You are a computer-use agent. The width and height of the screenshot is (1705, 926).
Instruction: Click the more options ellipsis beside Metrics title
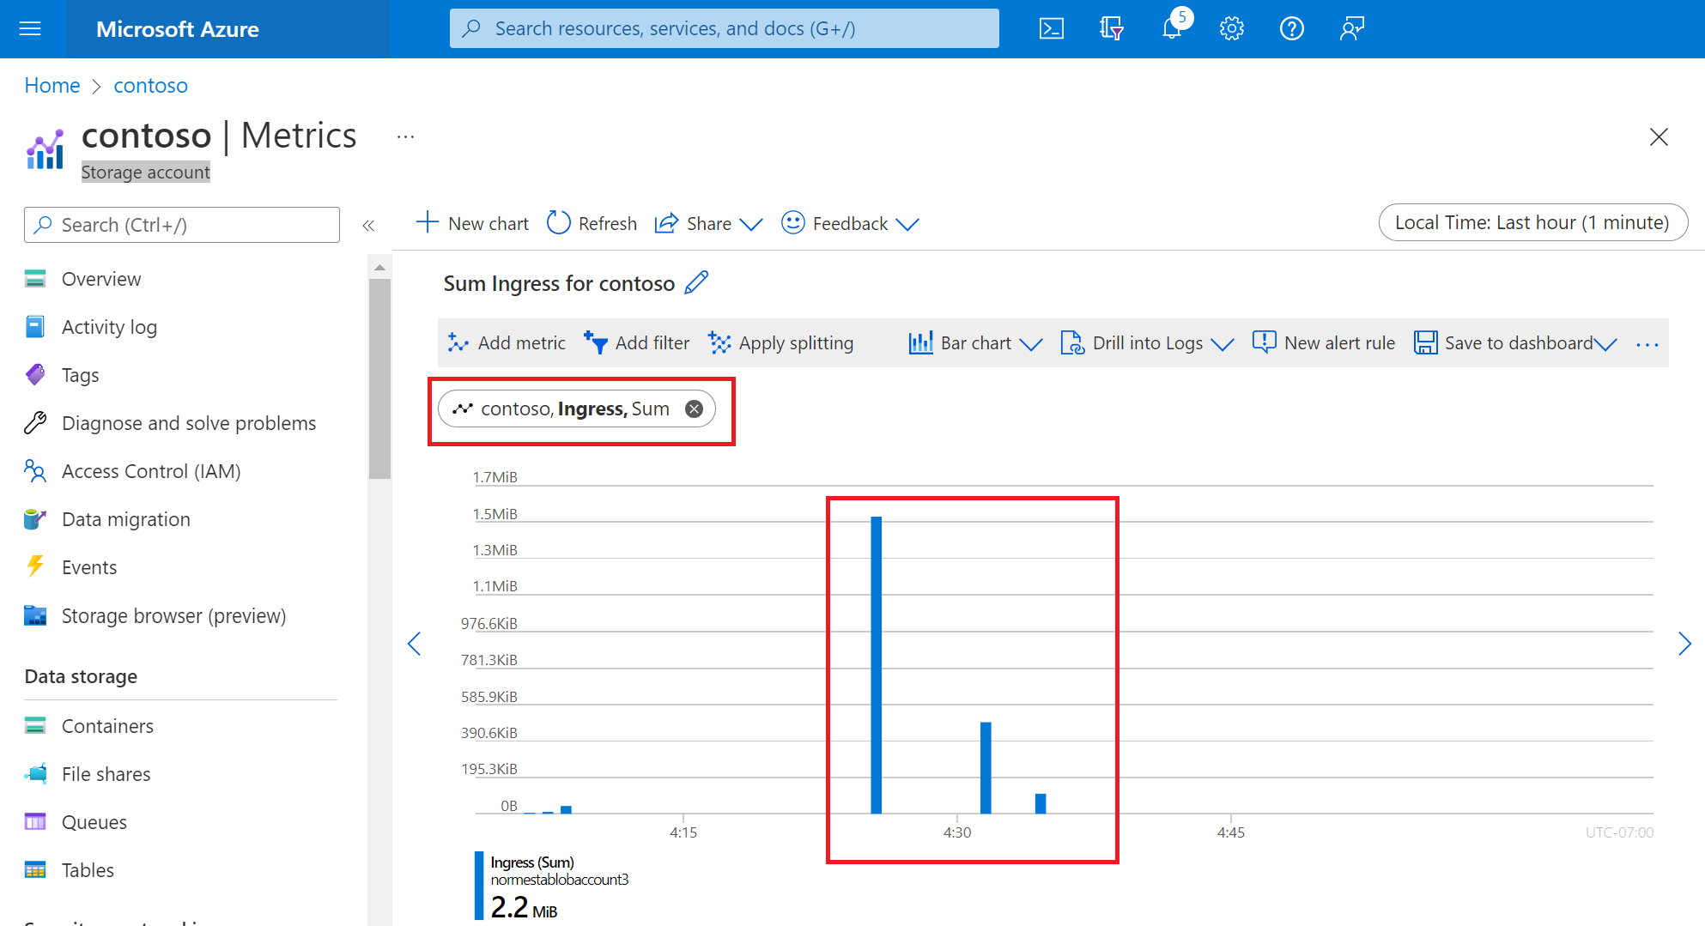[406, 137]
